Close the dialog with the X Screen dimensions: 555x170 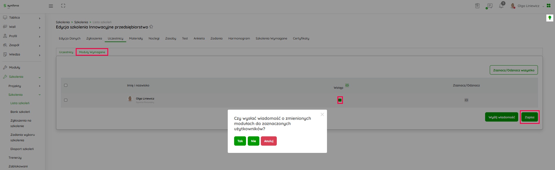[322, 115]
